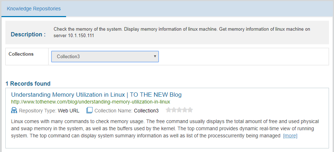Open the Understanding Memory Utilization in Linux title link
Screen dimensions: 334x152
96,95
